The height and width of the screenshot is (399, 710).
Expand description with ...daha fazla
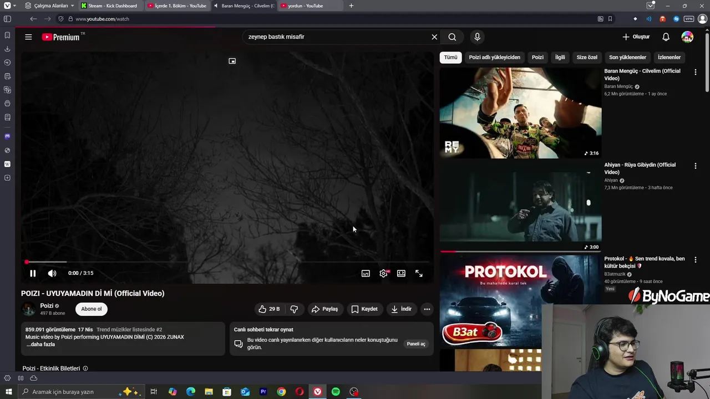40,345
